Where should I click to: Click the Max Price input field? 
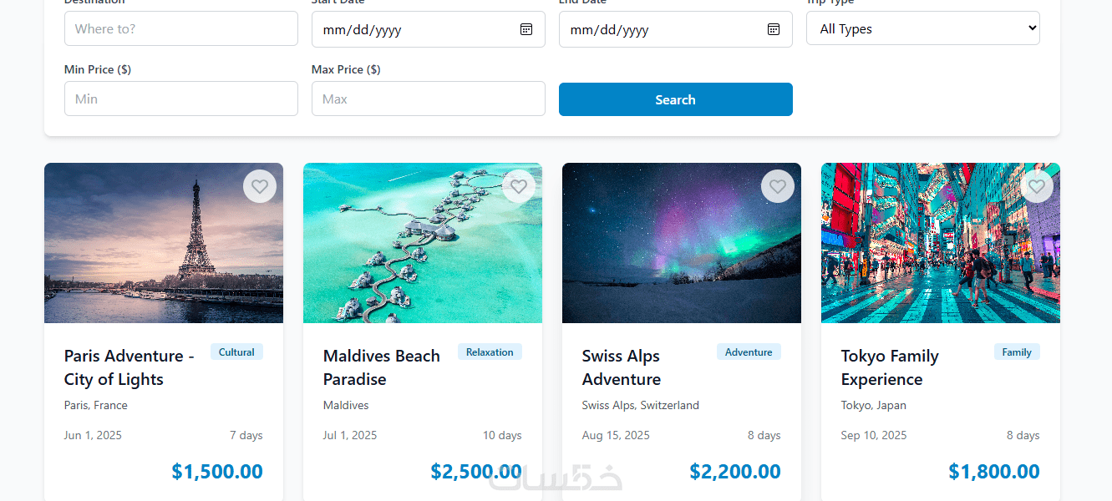428,99
